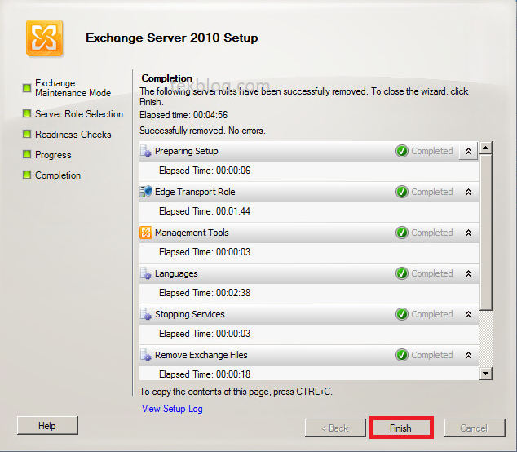Collapse the Languages section
The width and height of the screenshot is (517, 452).
pyautogui.click(x=468, y=273)
